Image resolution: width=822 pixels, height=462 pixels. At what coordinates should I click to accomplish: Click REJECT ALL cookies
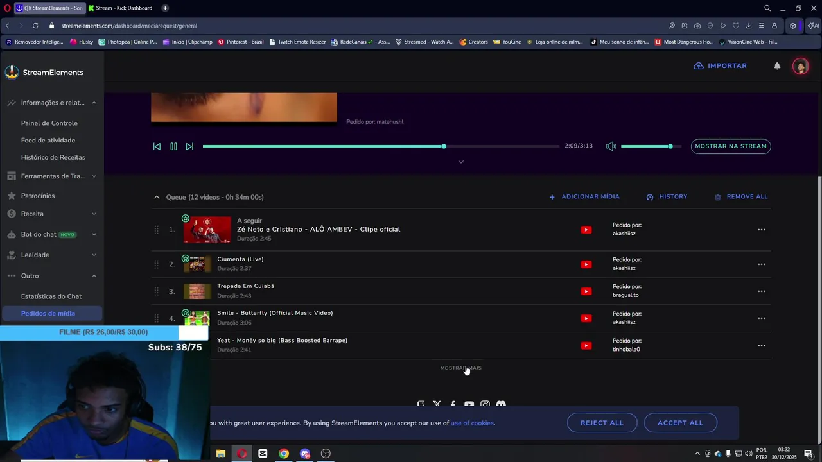(602, 423)
